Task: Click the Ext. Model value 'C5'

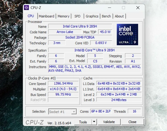Action: (95, 61)
